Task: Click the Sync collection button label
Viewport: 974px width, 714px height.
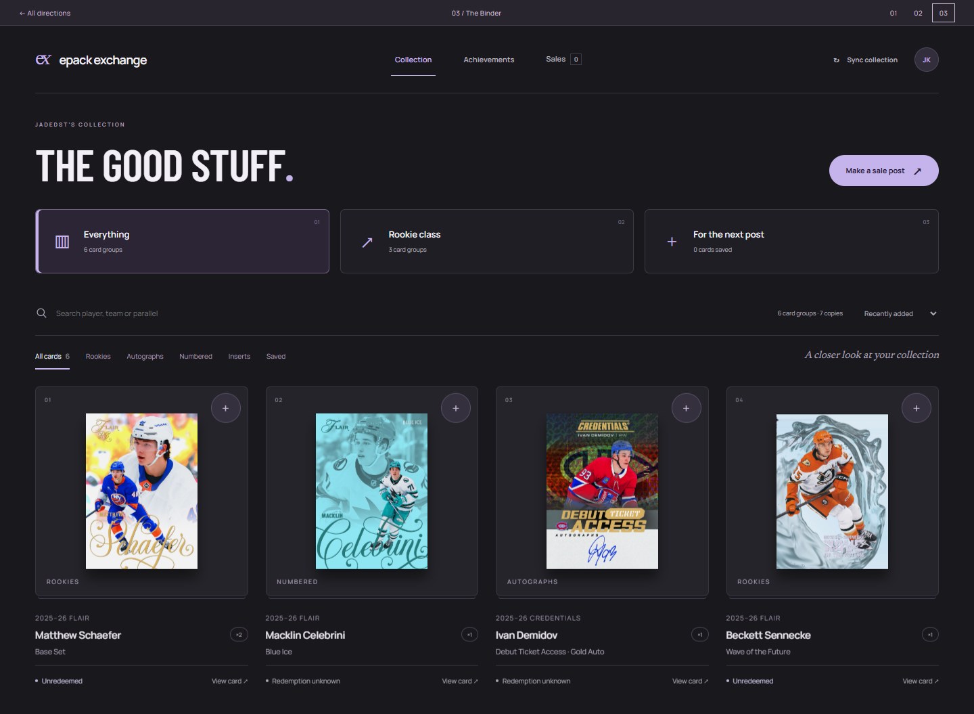Action: pyautogui.click(x=872, y=60)
